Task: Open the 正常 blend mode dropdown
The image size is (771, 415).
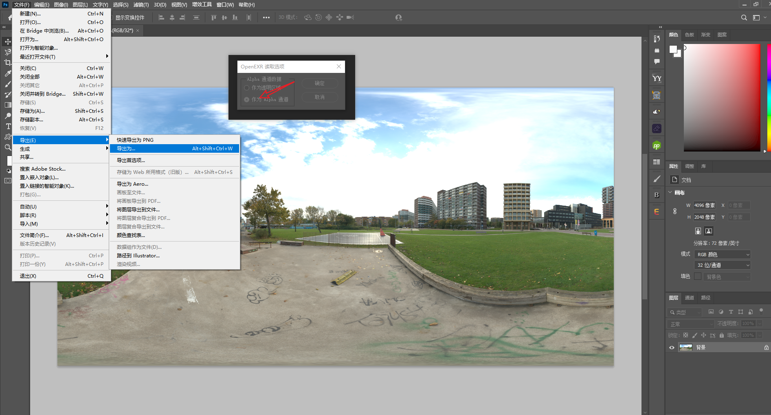Action: click(691, 324)
